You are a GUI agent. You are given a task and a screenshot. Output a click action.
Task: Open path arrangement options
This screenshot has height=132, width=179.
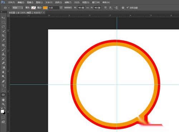click(x=116, y=8)
